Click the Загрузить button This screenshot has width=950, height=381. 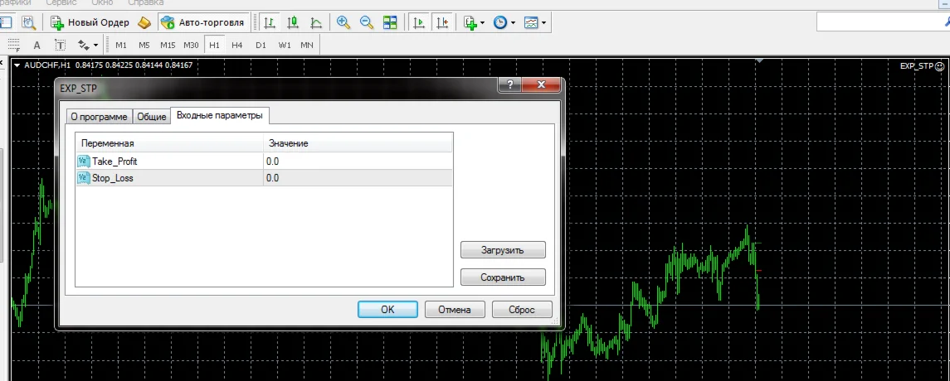503,250
